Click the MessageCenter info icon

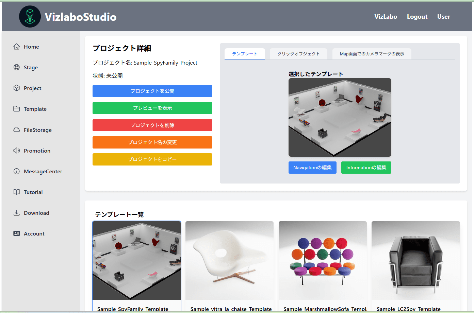click(x=16, y=171)
